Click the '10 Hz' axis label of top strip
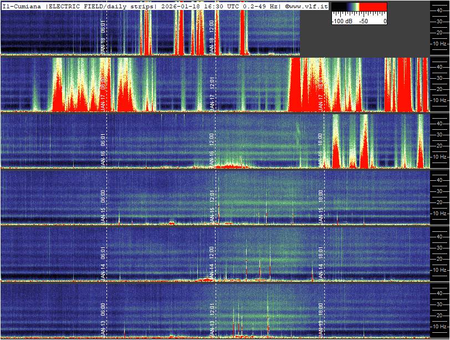 point(440,43)
